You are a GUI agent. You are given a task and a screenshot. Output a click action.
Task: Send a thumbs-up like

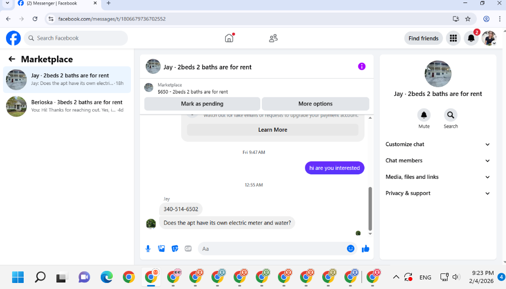pyautogui.click(x=366, y=248)
